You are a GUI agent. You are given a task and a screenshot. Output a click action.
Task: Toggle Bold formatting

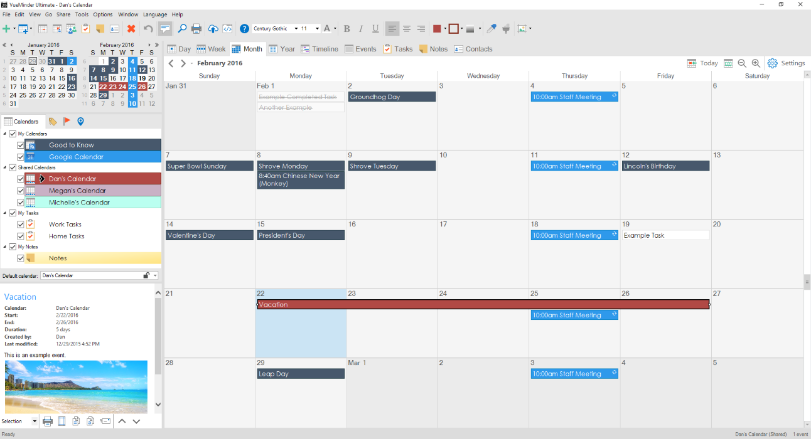click(345, 28)
